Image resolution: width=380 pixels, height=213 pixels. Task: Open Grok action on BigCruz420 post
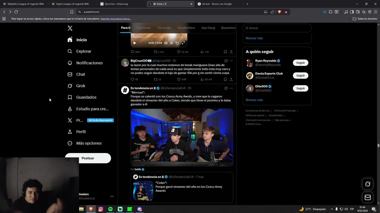point(226,61)
